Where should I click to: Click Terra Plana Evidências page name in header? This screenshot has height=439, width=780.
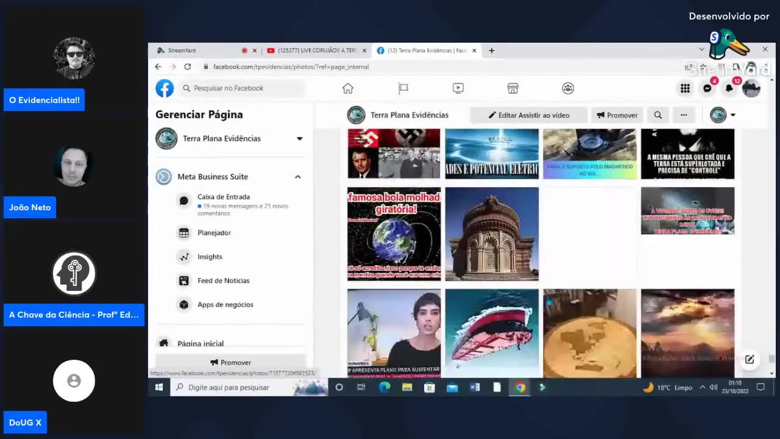tap(409, 115)
